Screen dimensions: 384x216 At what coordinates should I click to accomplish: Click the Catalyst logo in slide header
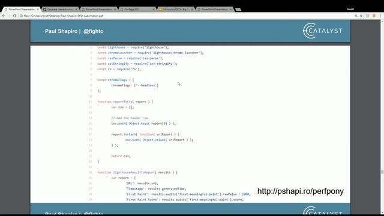pos(322,31)
